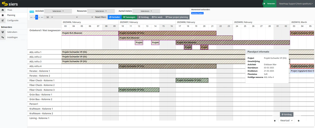315x128 pixels.
Task: Click the 'AGL-infra 4' resource label
Action: [x=35, y=66]
